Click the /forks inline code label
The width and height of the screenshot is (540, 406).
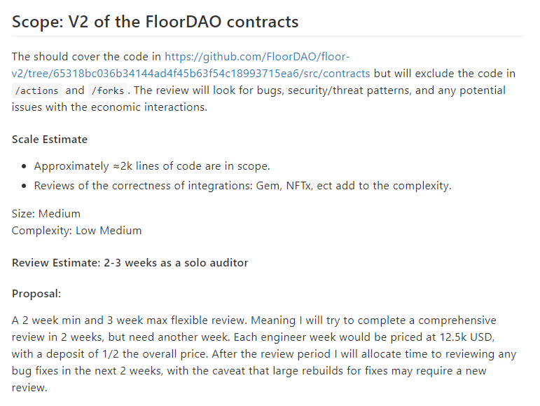click(x=108, y=90)
